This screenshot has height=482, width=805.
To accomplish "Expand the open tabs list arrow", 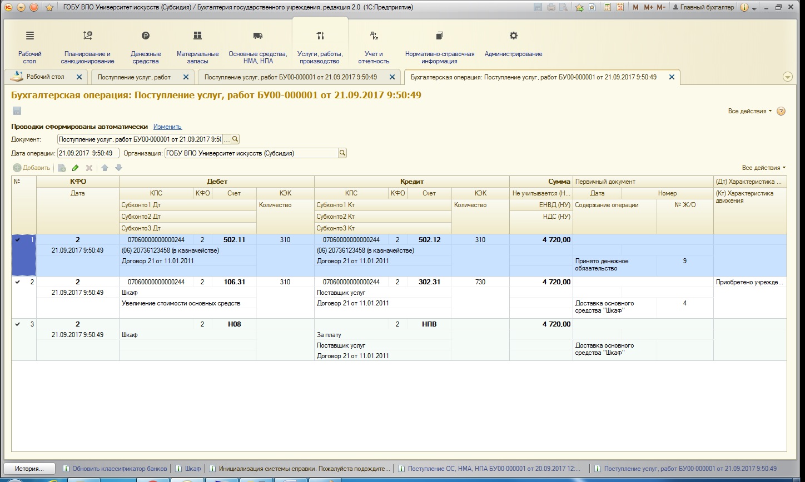I will coord(787,77).
